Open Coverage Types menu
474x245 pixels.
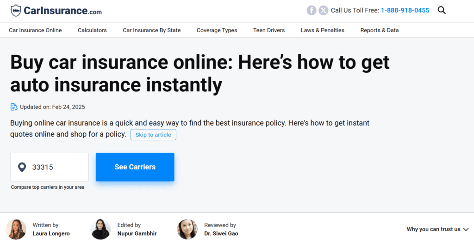coord(217,30)
